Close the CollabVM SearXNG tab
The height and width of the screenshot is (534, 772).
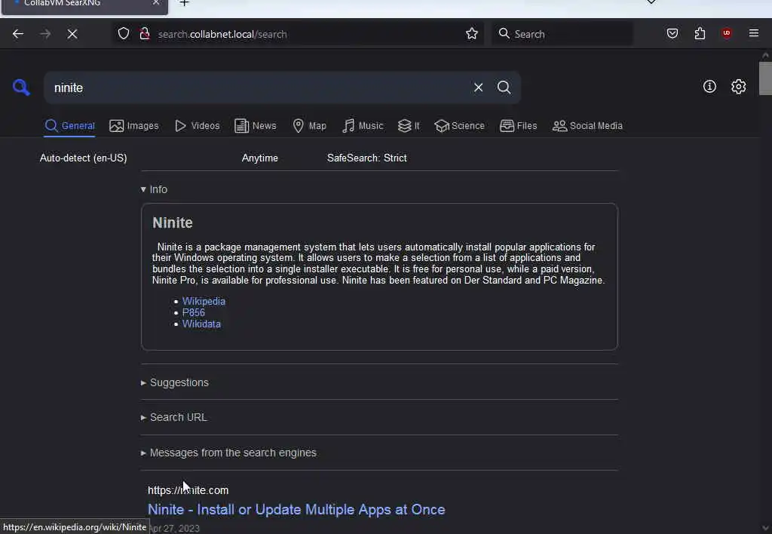pos(155,3)
